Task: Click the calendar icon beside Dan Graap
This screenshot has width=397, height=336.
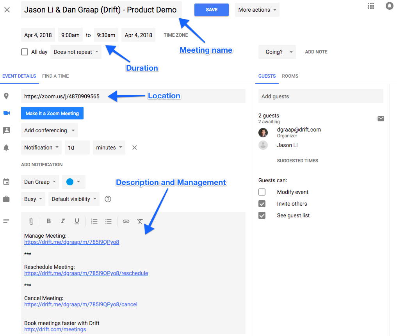Action: click(x=6, y=181)
